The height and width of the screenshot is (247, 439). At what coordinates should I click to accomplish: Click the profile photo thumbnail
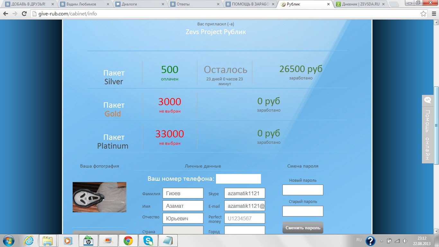(99, 197)
